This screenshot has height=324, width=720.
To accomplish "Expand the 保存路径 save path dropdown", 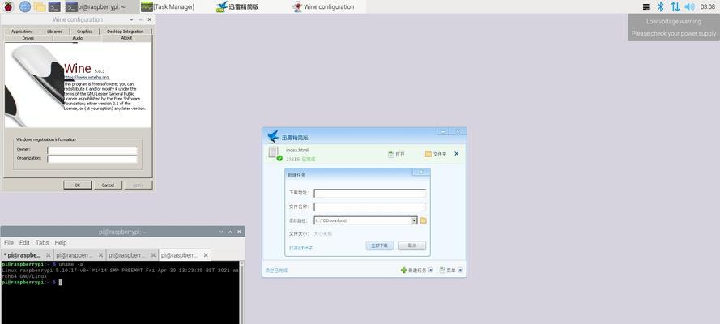I will (414, 220).
